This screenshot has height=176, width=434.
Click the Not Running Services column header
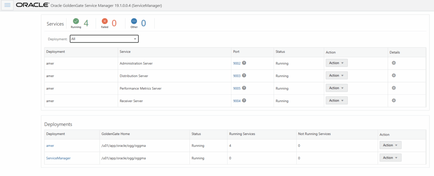click(314, 134)
